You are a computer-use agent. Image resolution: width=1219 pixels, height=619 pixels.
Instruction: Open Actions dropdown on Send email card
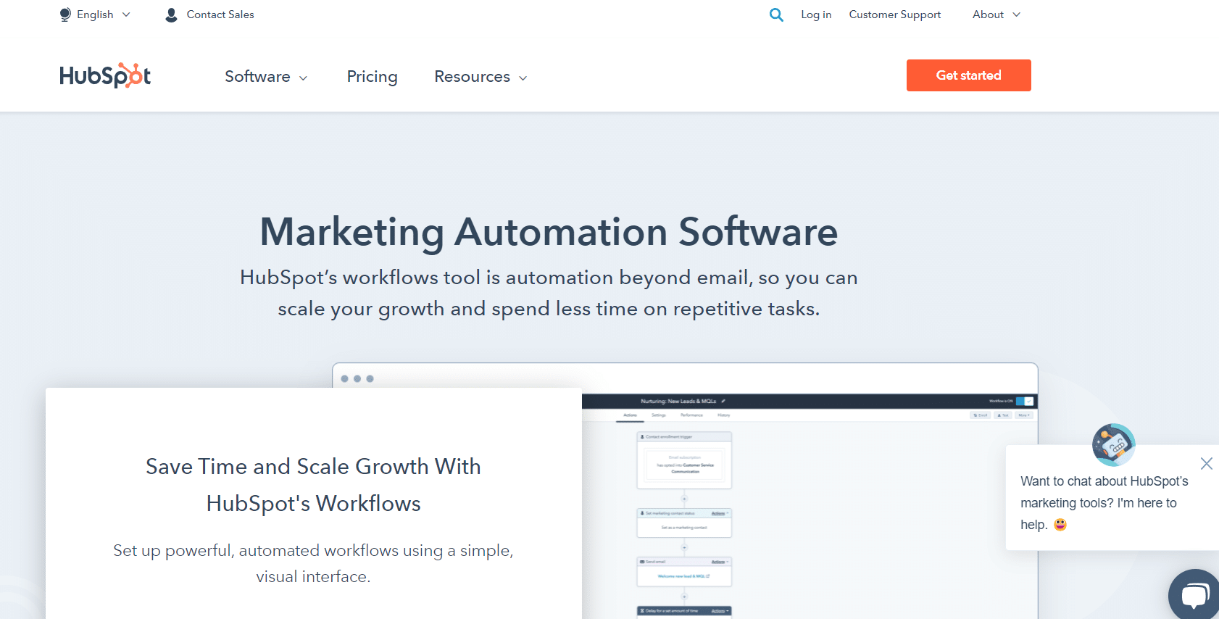click(720, 562)
